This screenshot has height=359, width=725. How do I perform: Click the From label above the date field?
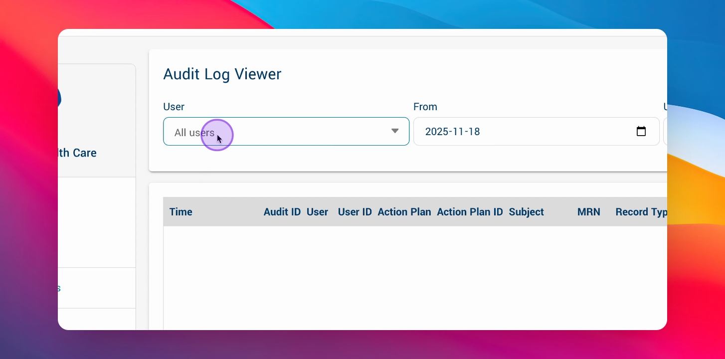(425, 107)
